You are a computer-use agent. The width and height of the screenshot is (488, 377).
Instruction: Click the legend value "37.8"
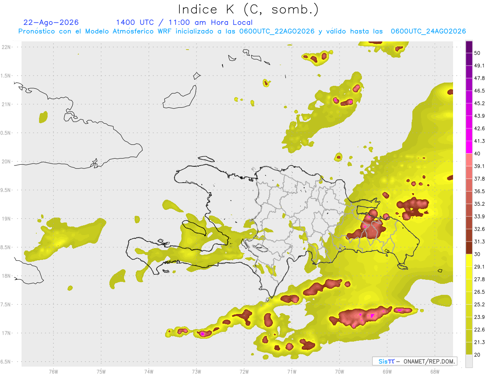(x=480, y=179)
